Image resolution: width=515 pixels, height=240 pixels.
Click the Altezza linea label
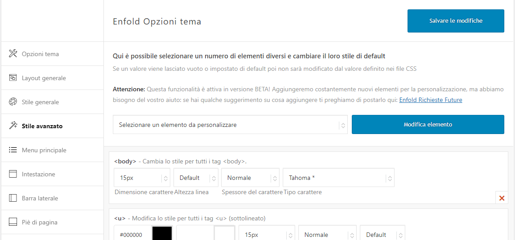191,192
